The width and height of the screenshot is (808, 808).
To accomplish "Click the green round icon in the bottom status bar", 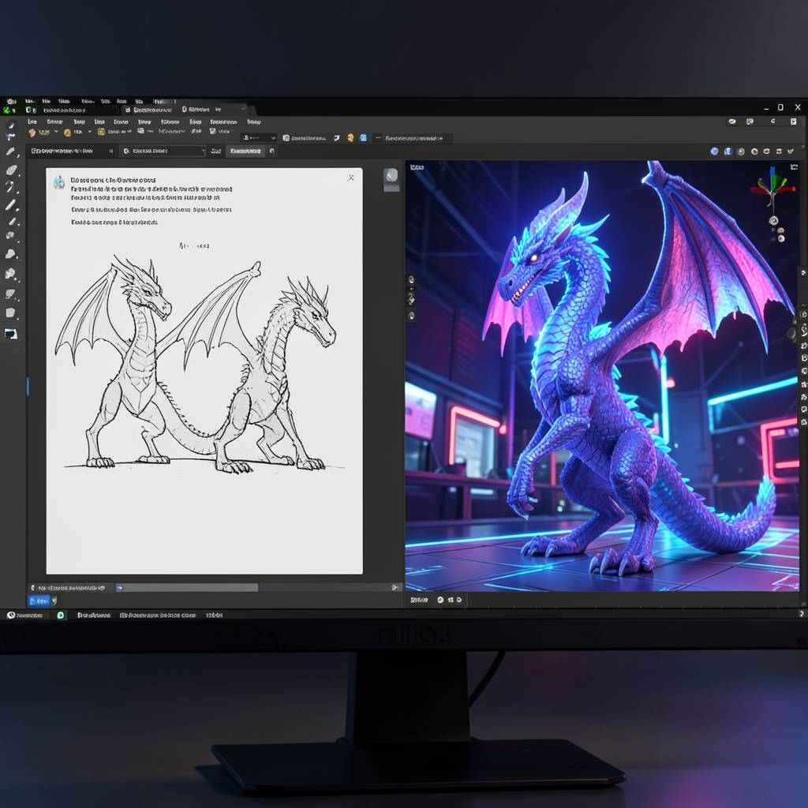I will pos(61,615).
